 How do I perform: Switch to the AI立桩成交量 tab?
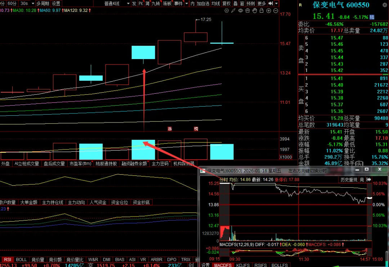(27, 164)
